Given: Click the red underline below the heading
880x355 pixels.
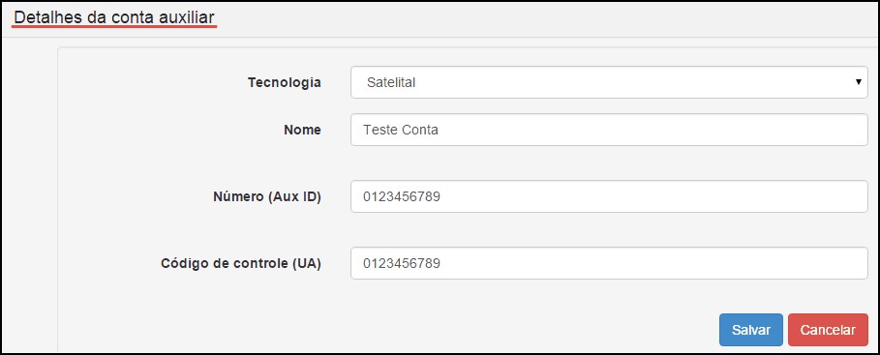Looking at the screenshot, I should [115, 26].
